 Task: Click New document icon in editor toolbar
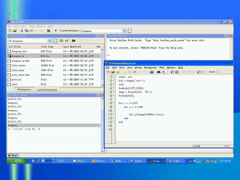coord(108,72)
